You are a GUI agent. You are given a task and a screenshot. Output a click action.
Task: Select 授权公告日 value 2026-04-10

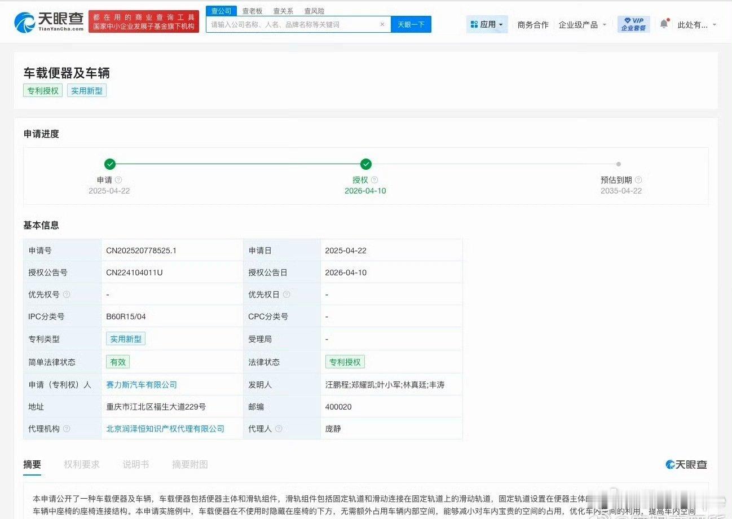346,272
